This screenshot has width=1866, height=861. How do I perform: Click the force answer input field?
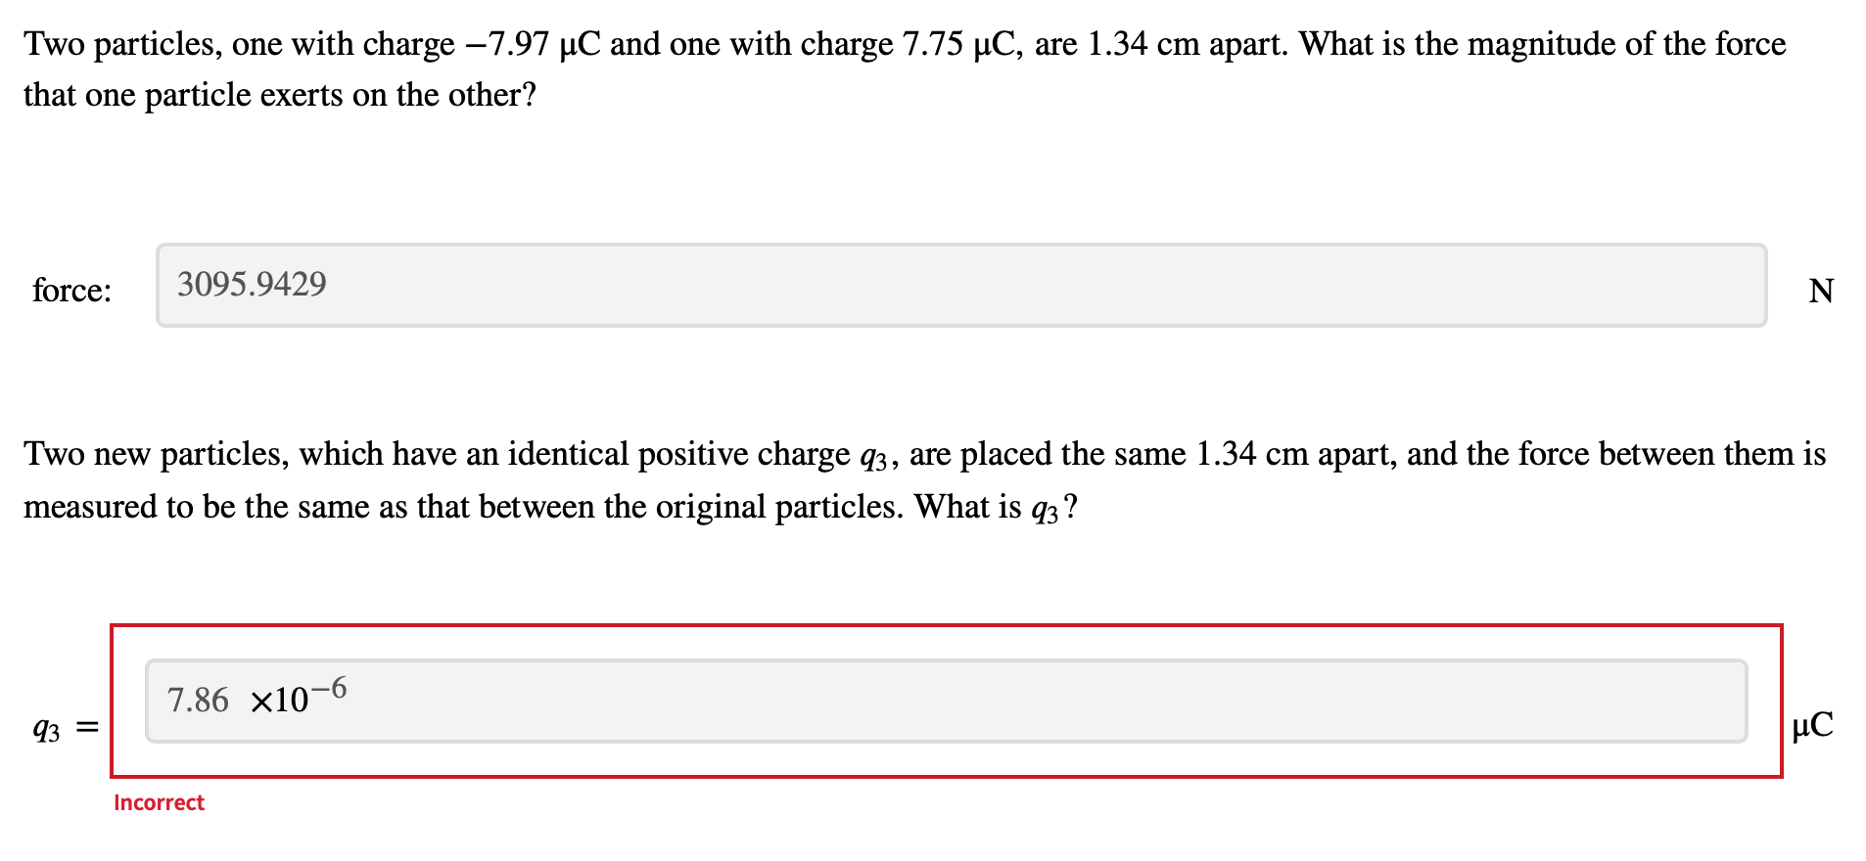[x=959, y=285]
